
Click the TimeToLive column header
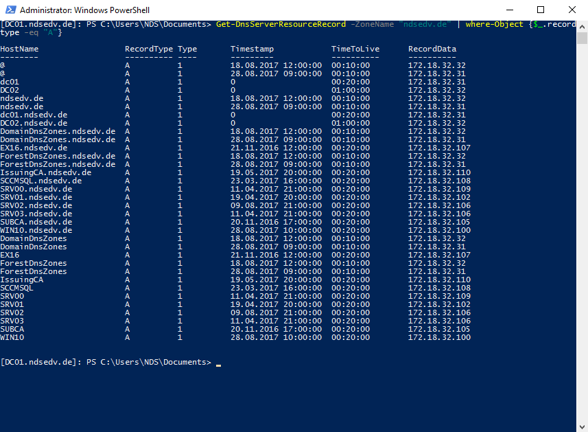click(355, 49)
